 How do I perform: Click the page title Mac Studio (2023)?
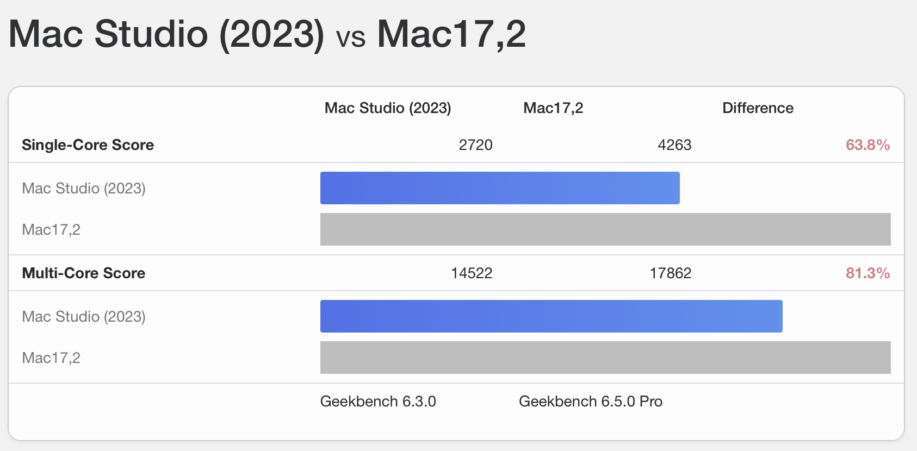(166, 34)
